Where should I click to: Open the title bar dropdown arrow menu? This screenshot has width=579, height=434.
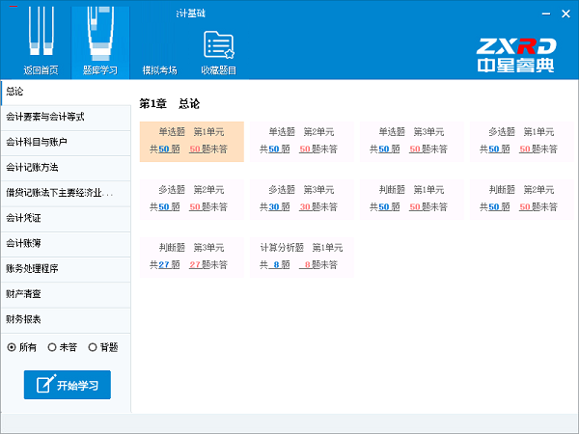[525, 16]
